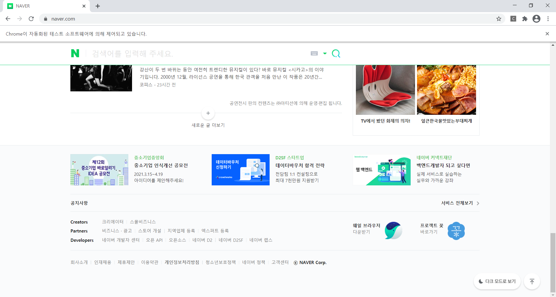Open 고객센터 footer link
The image size is (556, 297).
280,262
